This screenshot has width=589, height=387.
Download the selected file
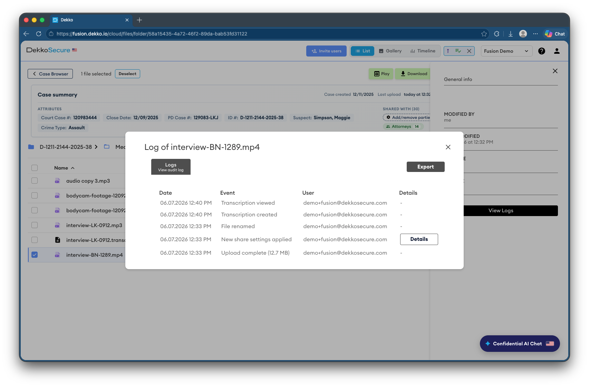tap(413, 74)
